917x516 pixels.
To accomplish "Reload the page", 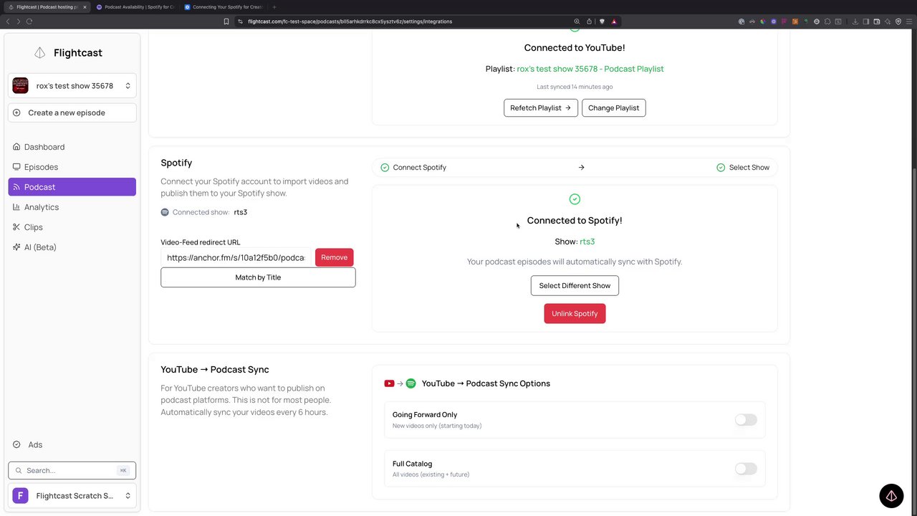I will (x=29, y=21).
